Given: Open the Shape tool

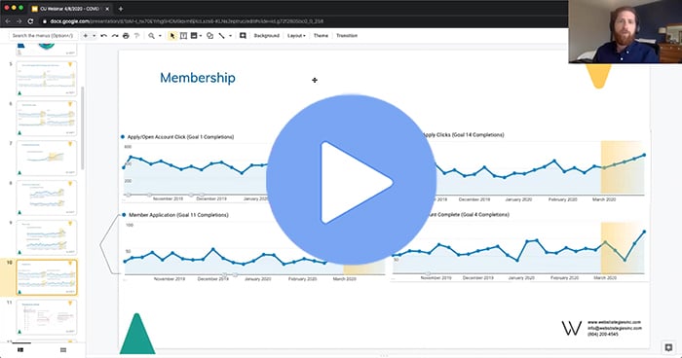Looking at the screenshot, I should tap(210, 36).
